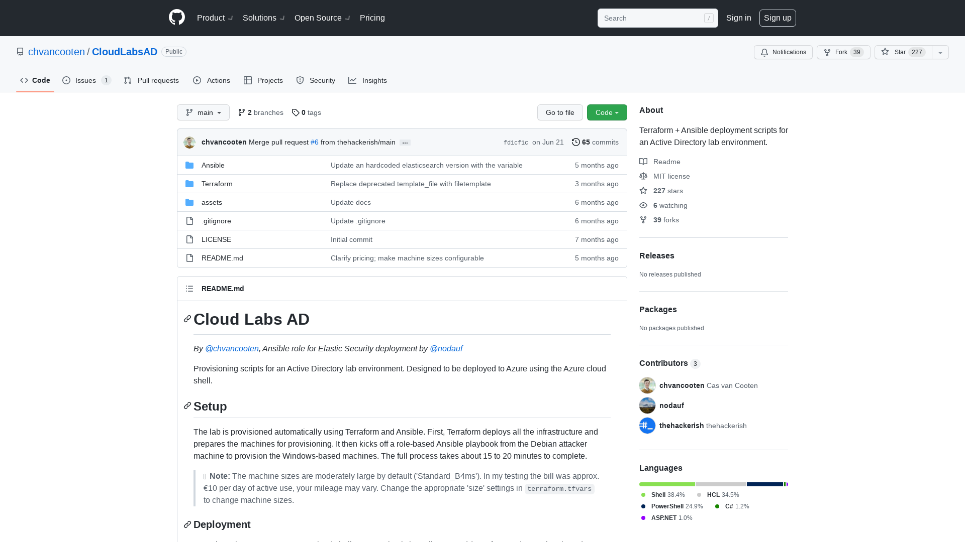Image resolution: width=965 pixels, height=542 pixels.
Task: Open commit 'Replace deprecated template_file with filetemplate'
Action: [x=411, y=184]
